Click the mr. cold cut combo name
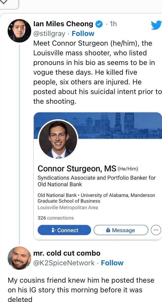162x302 pixels. [x=67, y=253]
